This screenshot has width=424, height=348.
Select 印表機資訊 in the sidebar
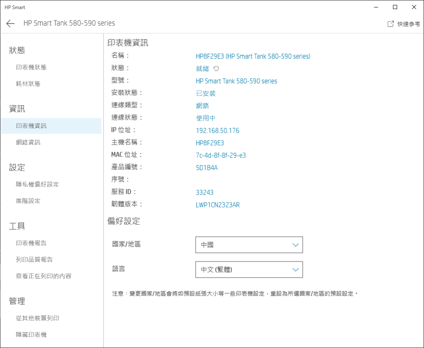[51, 126]
